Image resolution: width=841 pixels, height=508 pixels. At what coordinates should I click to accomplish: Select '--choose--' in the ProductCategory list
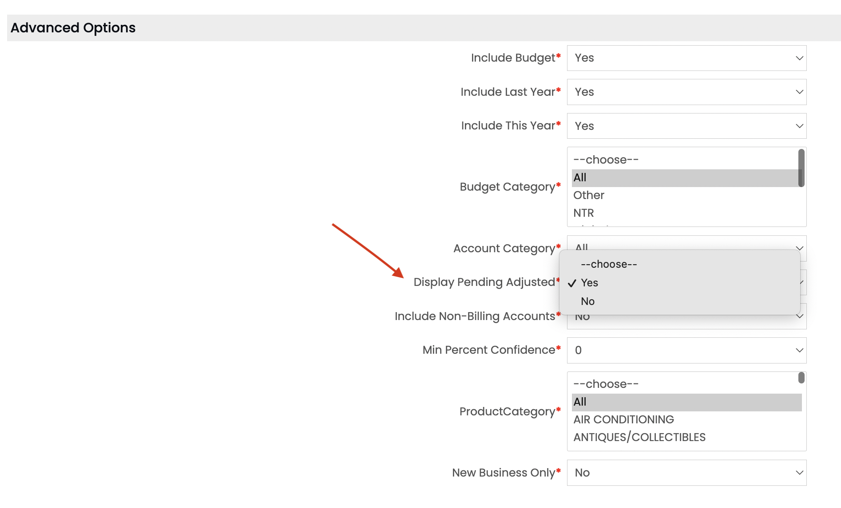pyautogui.click(x=686, y=384)
